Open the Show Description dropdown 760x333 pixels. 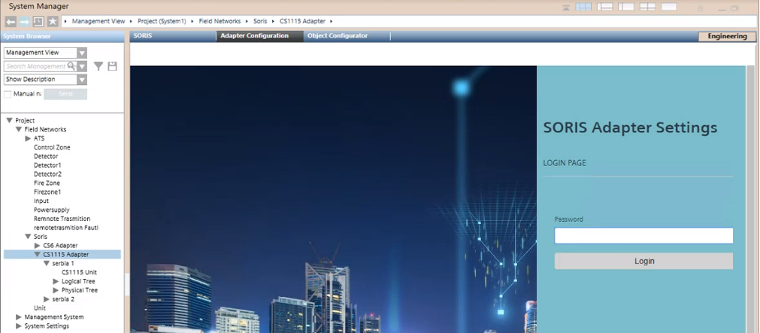point(82,80)
